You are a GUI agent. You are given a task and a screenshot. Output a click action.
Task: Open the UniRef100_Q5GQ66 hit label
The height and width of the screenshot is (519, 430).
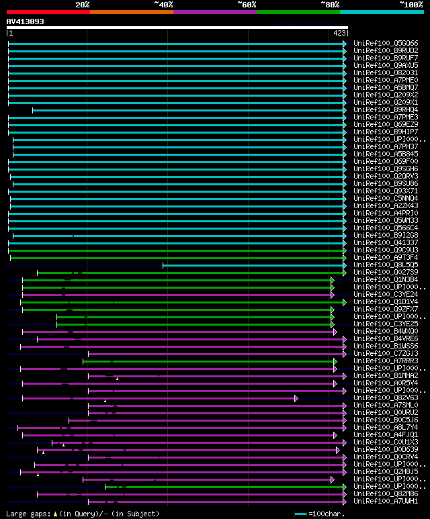tap(386, 44)
